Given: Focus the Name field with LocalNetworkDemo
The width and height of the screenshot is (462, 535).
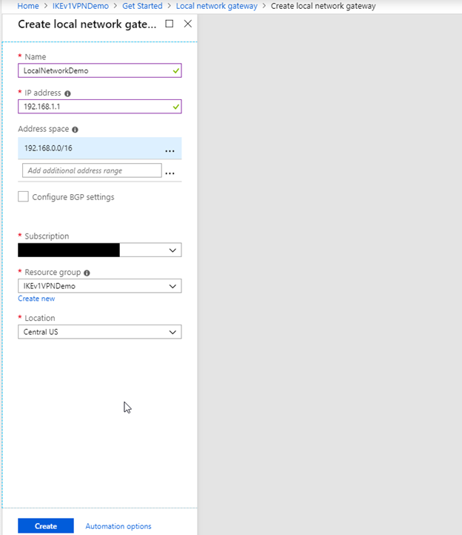Looking at the screenshot, I should [99, 70].
